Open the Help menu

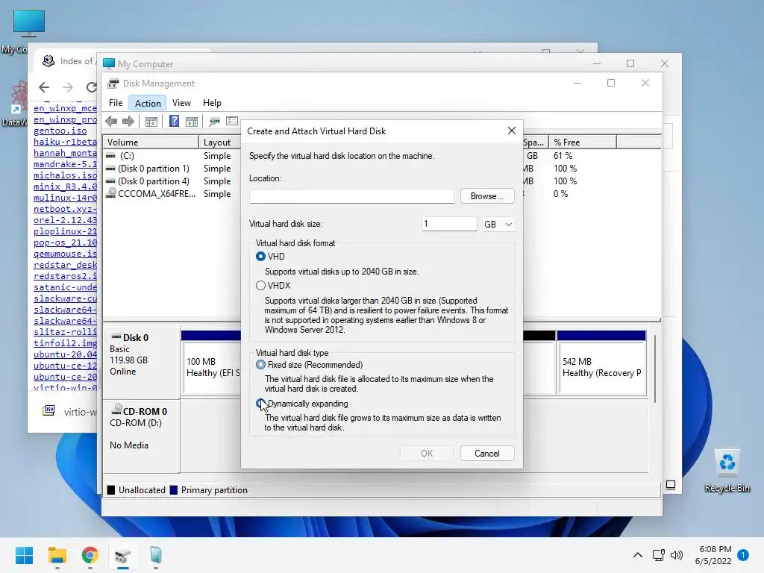(x=212, y=103)
